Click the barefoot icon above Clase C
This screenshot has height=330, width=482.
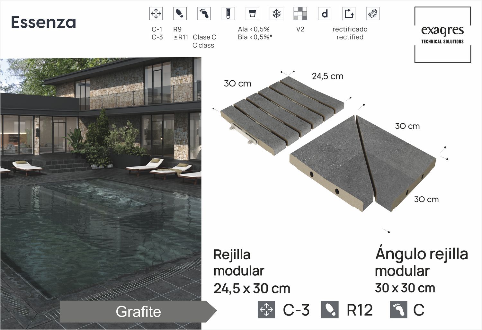click(204, 13)
